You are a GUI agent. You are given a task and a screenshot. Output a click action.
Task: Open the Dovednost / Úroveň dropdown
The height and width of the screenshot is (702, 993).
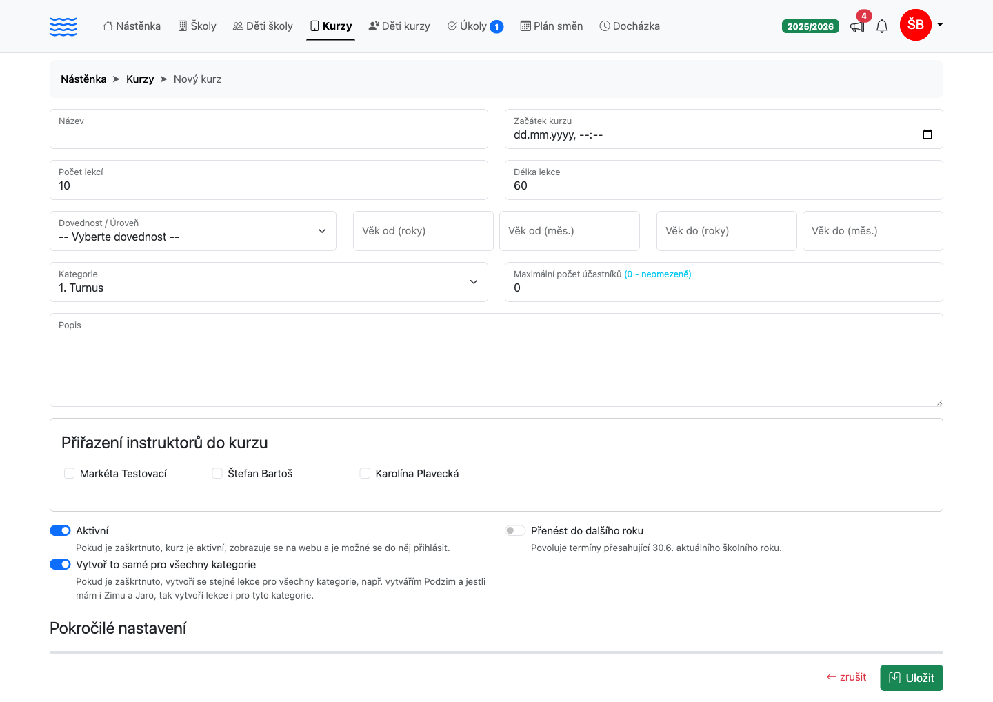point(193,231)
